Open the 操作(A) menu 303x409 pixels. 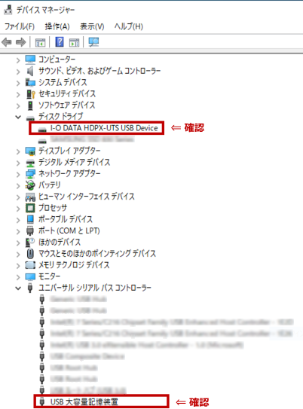pyautogui.click(x=57, y=26)
